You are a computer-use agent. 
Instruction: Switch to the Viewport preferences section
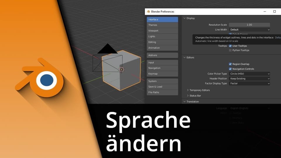[162, 31]
